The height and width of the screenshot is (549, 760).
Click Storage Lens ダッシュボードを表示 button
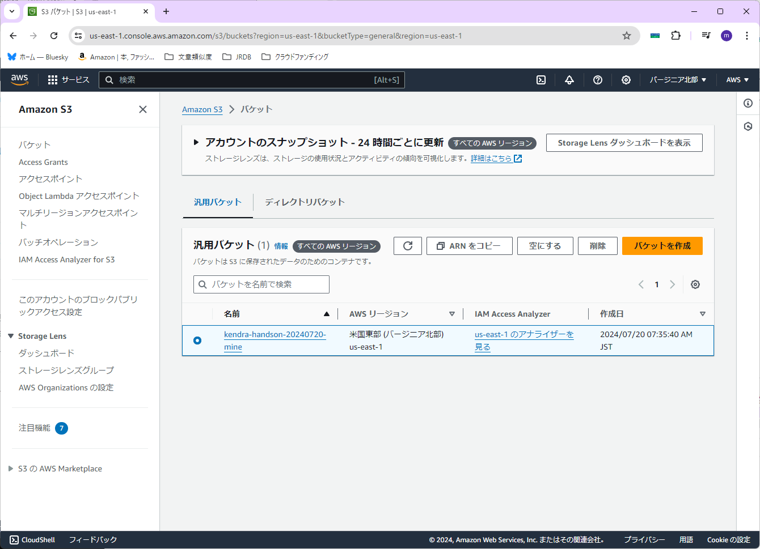[624, 143]
